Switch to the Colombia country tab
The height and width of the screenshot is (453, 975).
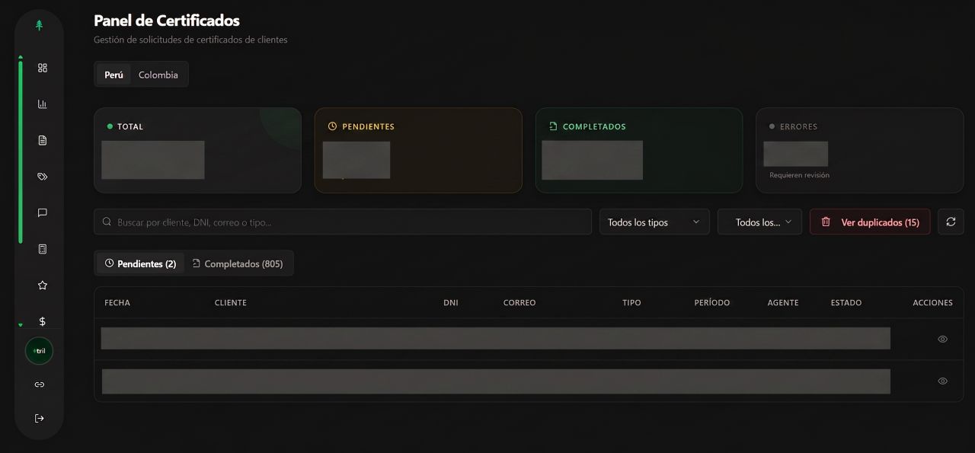click(158, 75)
